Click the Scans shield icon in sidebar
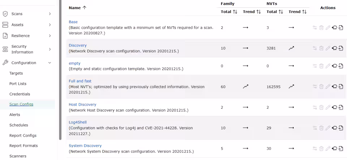 point(5,14)
